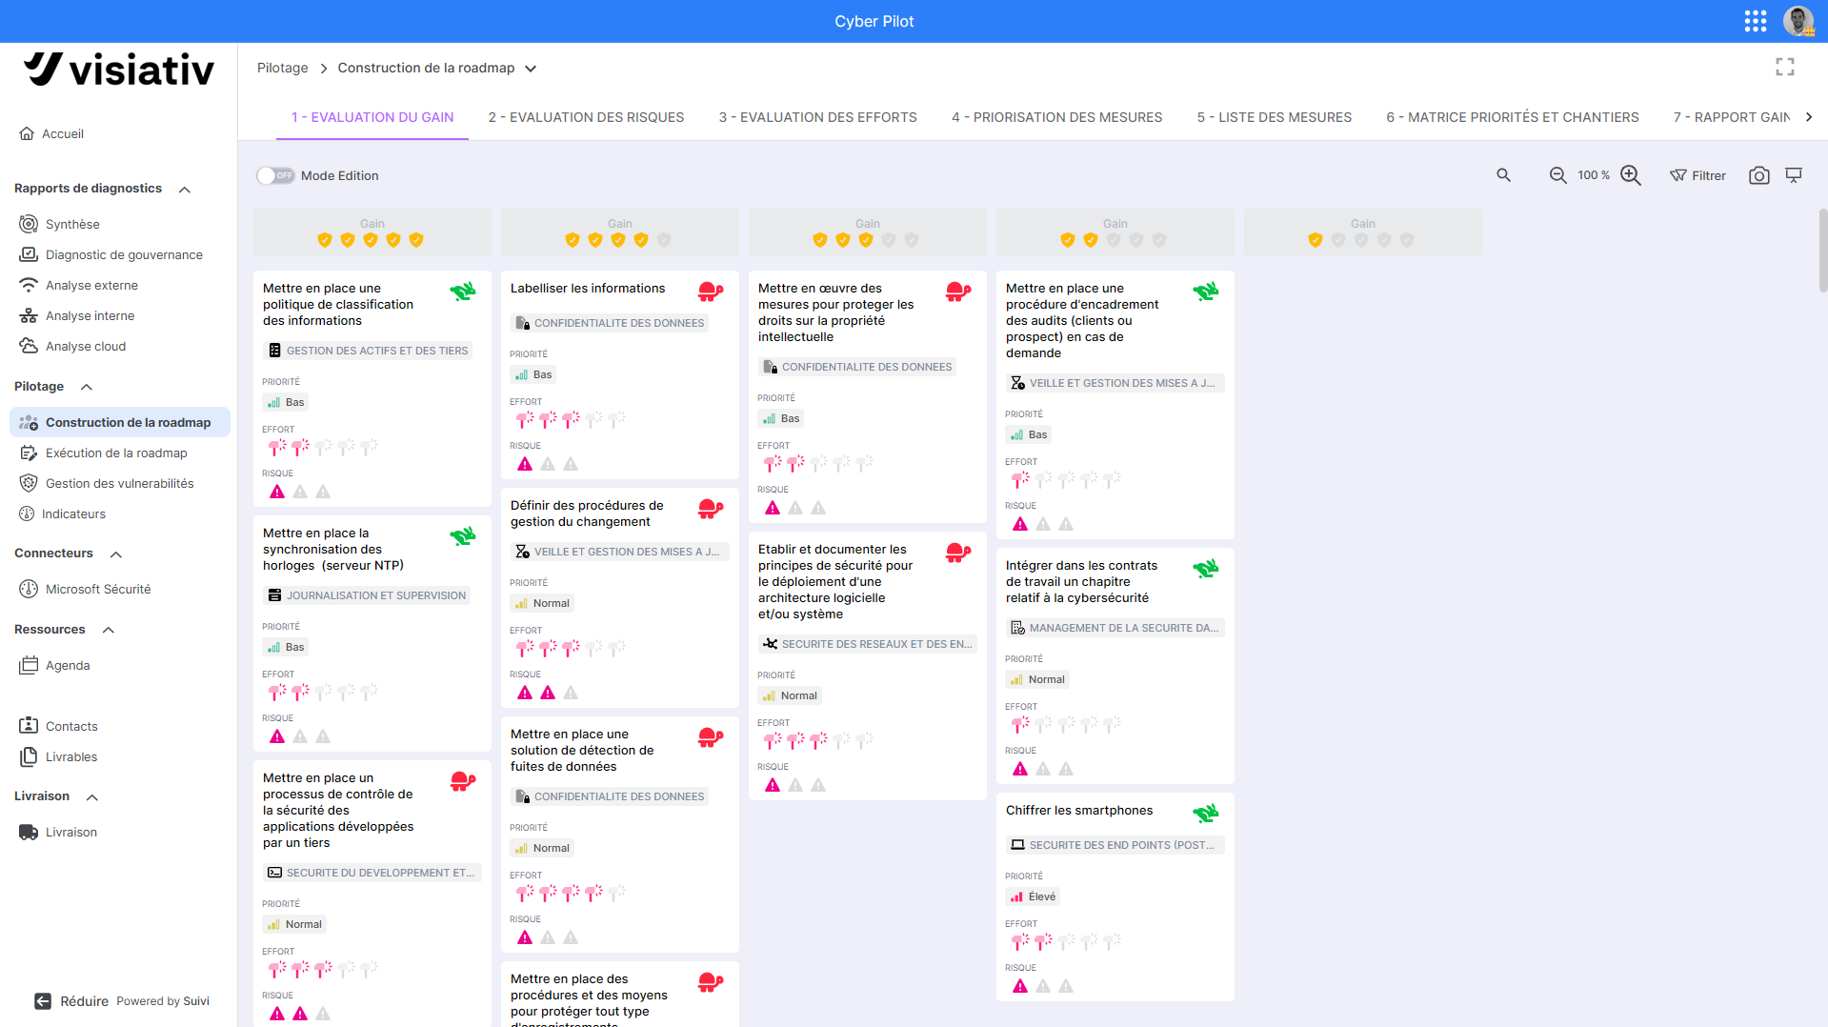Click the turtle icon on Labelliser les informations

711,291
